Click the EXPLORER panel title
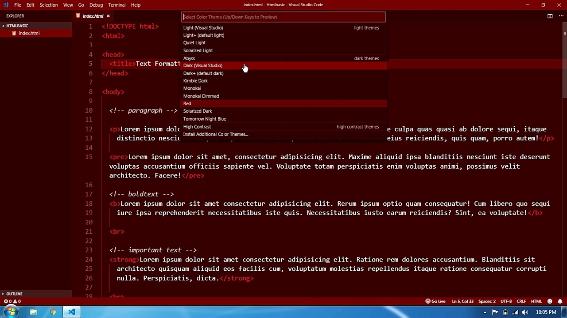 click(15, 16)
